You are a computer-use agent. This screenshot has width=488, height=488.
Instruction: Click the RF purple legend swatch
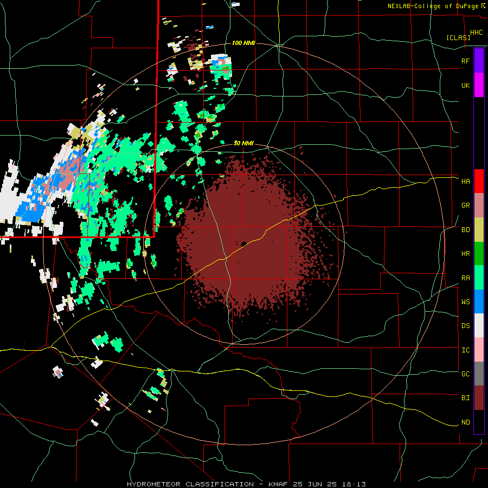tap(479, 61)
